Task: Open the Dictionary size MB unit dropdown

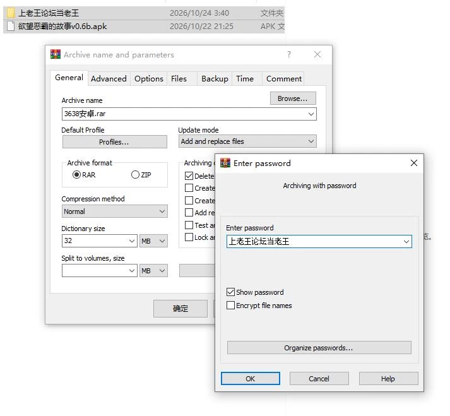Action: coord(153,241)
